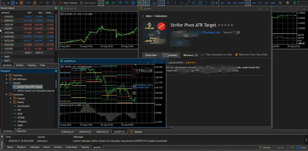The image size is (308, 151).
Task: Select USDJPY in Market Watch
Action: click(x=8, y=29)
